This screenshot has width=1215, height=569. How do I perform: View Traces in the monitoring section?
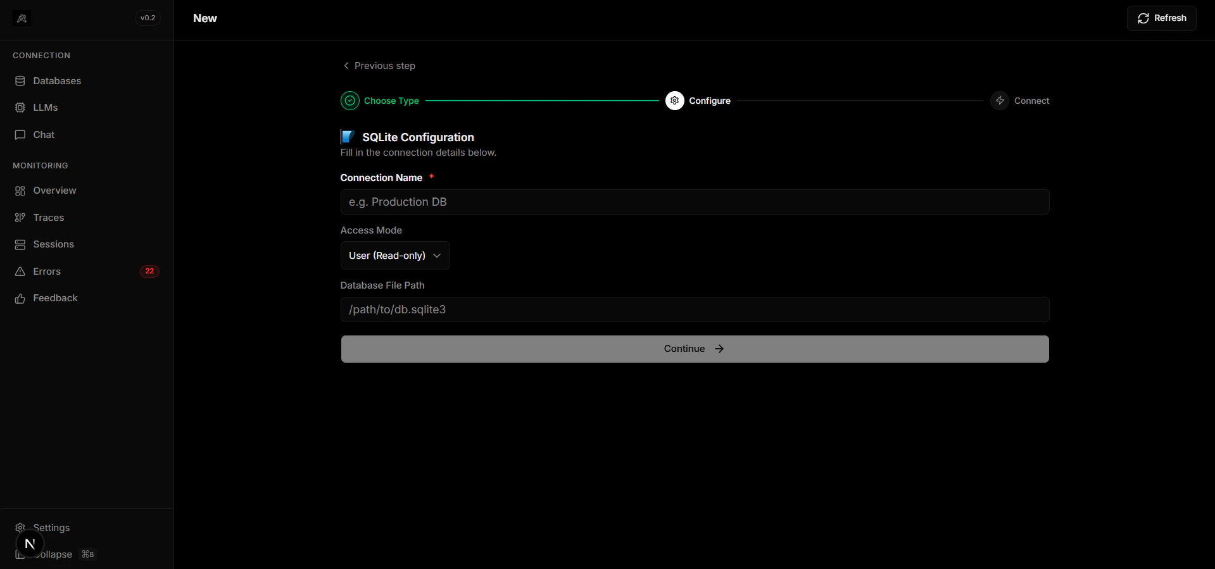pyautogui.click(x=87, y=218)
